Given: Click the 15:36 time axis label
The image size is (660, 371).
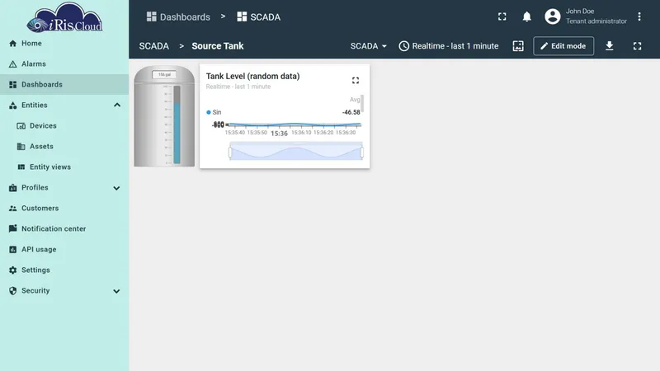Looking at the screenshot, I should [279, 134].
